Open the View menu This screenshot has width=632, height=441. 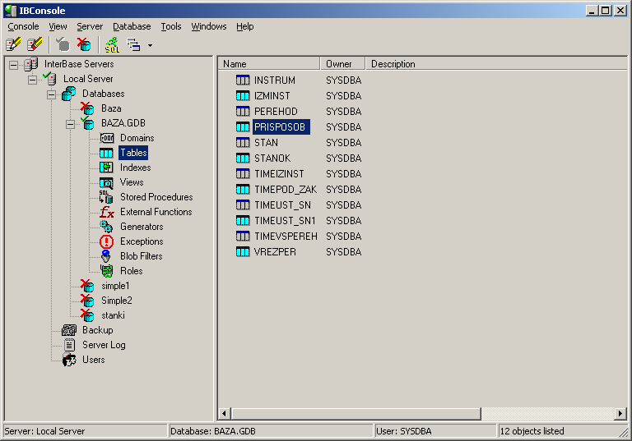tap(58, 26)
